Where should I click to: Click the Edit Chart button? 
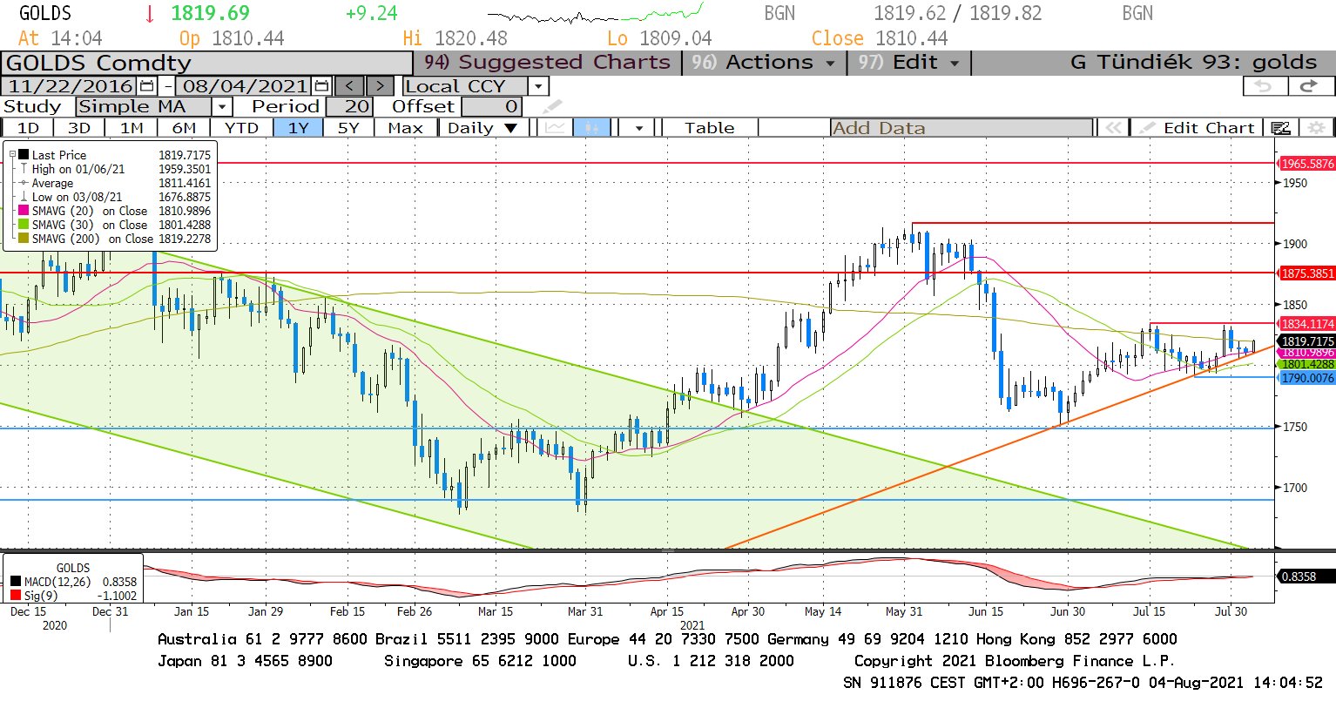pyautogui.click(x=1198, y=128)
